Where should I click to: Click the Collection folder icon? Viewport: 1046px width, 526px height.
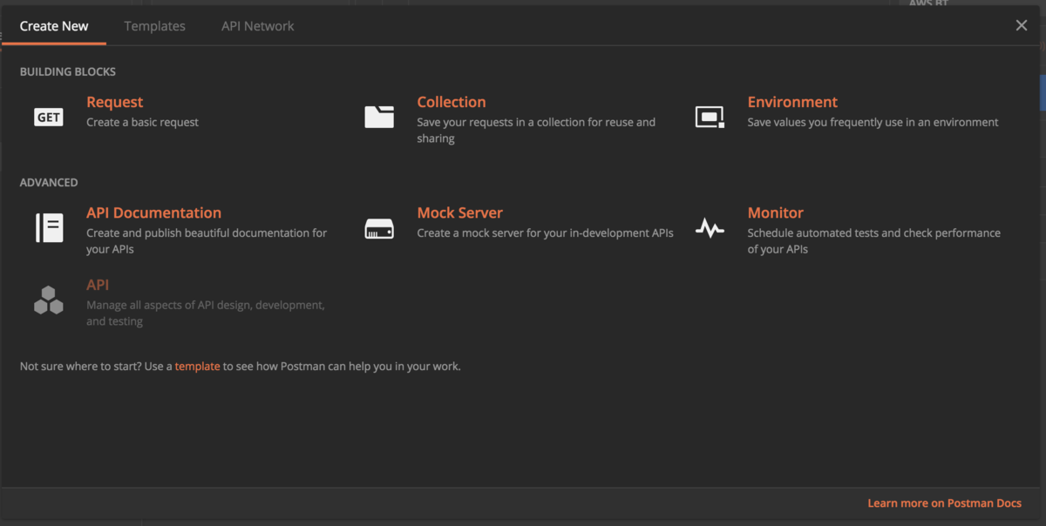click(x=379, y=117)
